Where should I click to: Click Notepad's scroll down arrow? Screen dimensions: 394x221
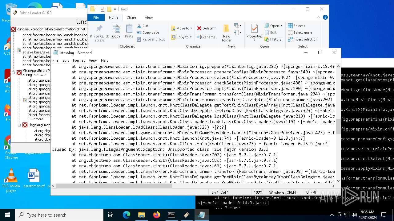[338, 181]
